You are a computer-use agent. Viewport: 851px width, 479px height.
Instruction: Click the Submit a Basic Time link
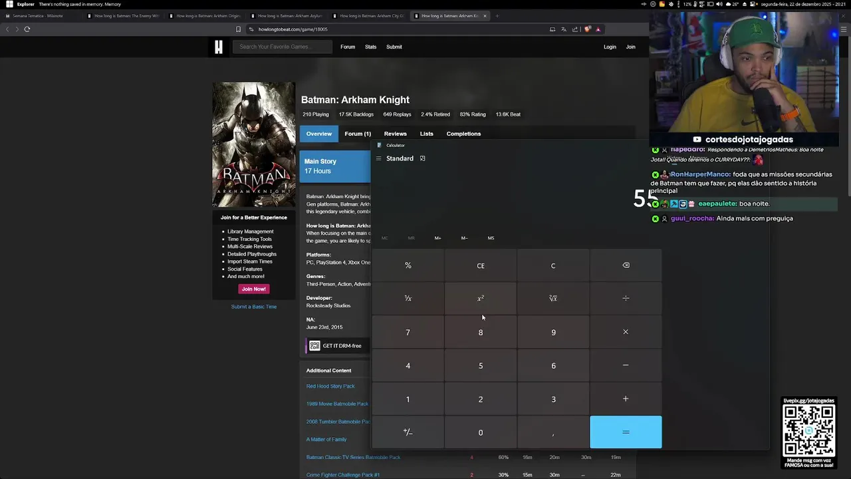pyautogui.click(x=254, y=307)
